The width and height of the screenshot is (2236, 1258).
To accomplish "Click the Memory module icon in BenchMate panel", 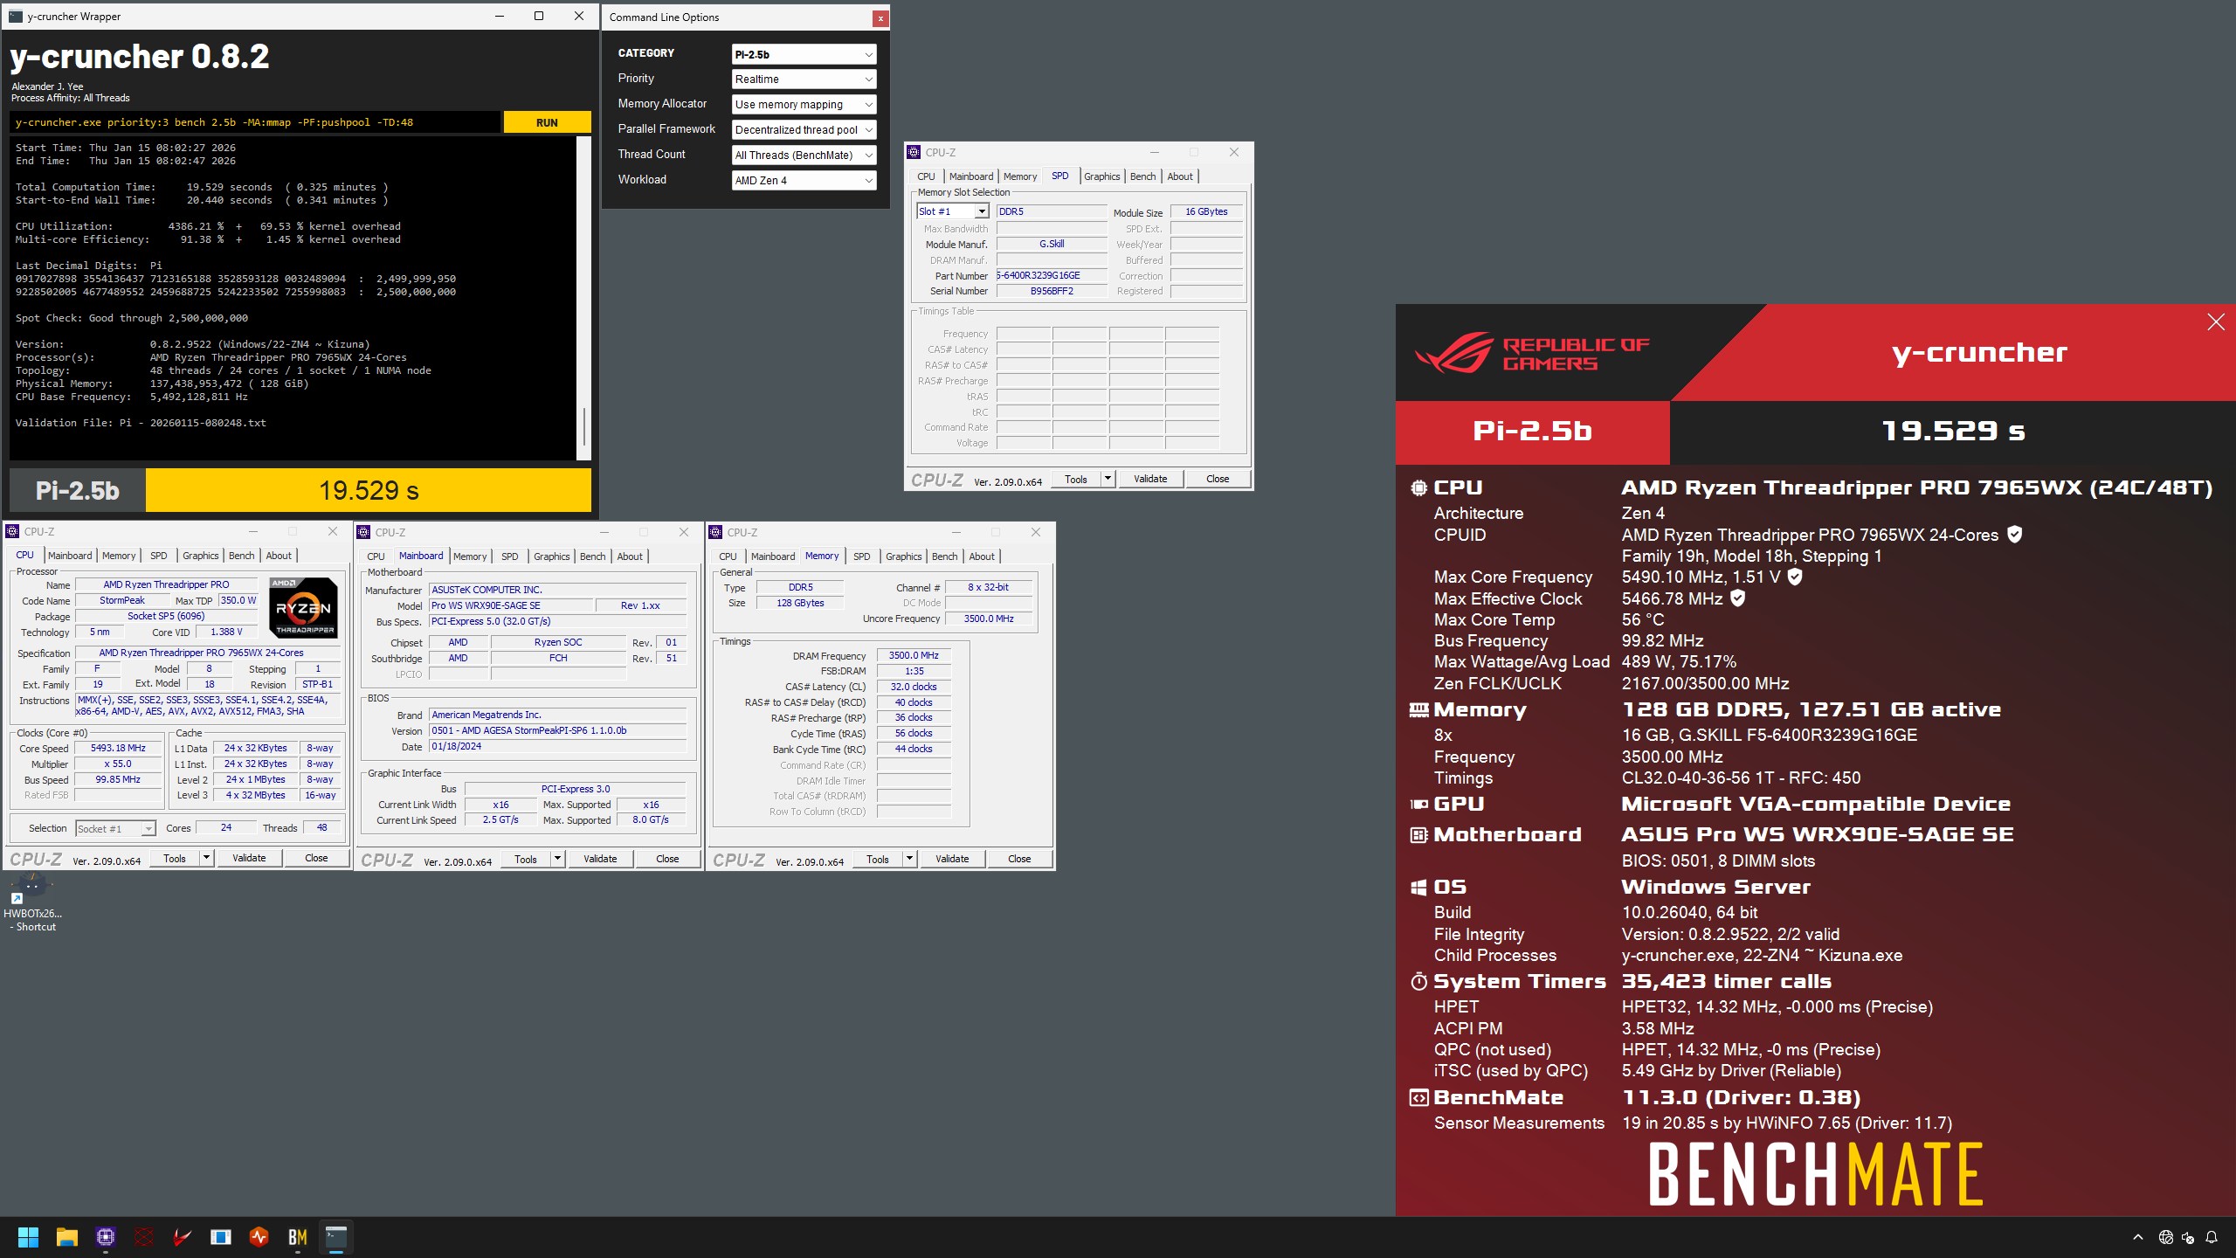I will pos(1419,710).
